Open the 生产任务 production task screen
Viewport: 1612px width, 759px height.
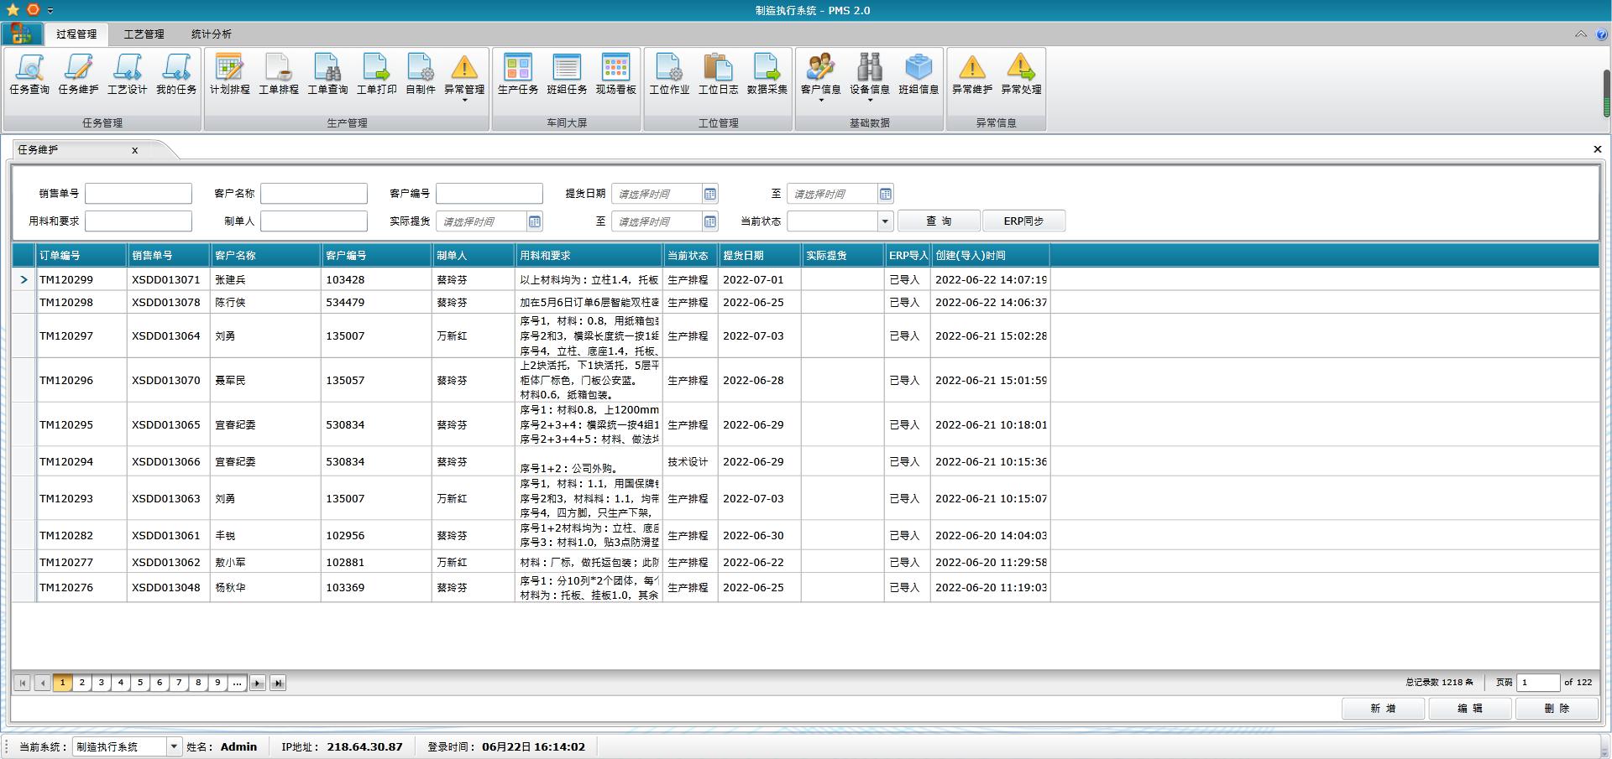[x=518, y=74]
